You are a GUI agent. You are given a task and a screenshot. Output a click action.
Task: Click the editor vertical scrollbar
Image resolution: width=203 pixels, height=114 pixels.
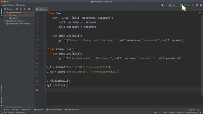(202, 56)
